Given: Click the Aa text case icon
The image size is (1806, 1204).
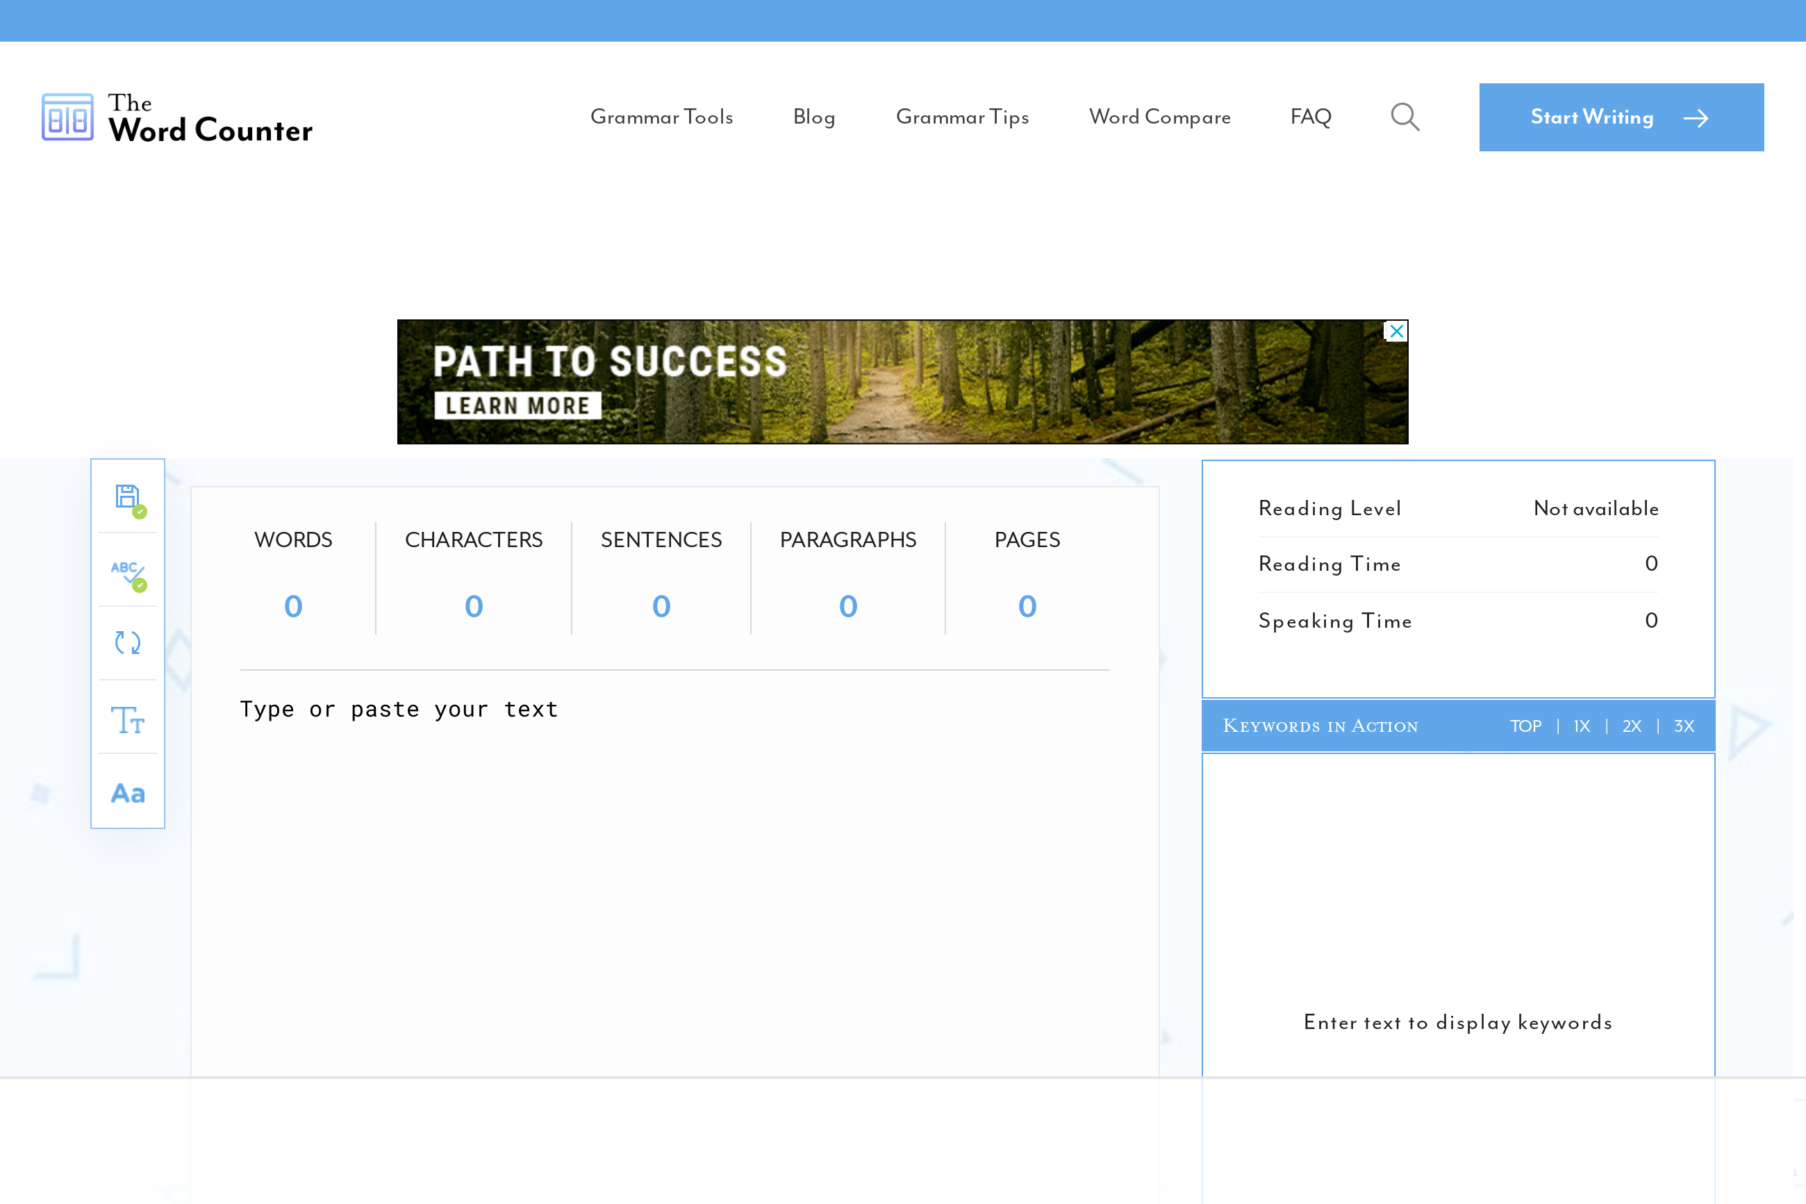Looking at the screenshot, I should pyautogui.click(x=128, y=793).
